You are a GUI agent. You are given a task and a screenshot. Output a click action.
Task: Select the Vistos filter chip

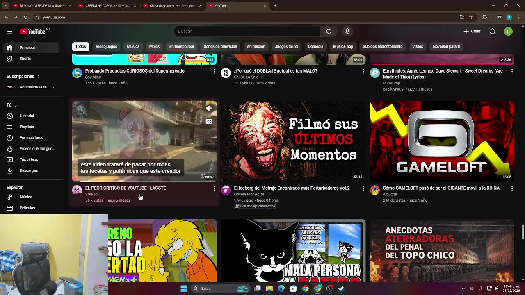418,47
